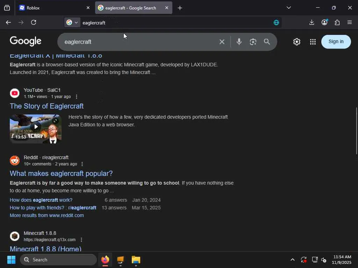Open The Story of Eaglercraft link
Screen dimensions: 358x268
pyautogui.click(x=46, y=106)
